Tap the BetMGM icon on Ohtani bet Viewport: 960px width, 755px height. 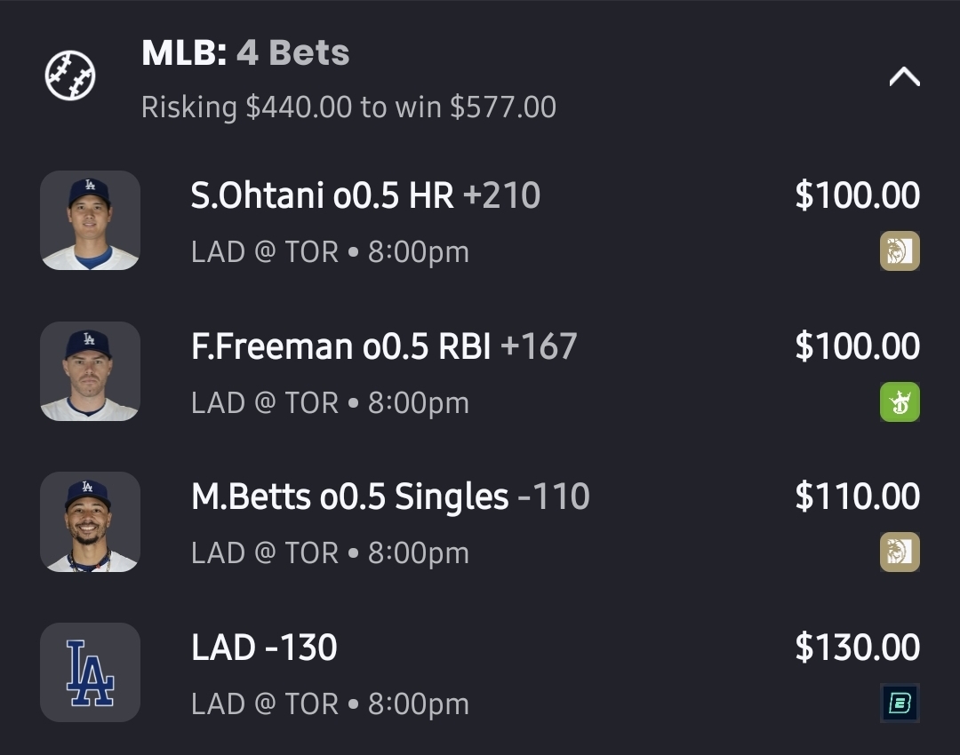click(900, 251)
